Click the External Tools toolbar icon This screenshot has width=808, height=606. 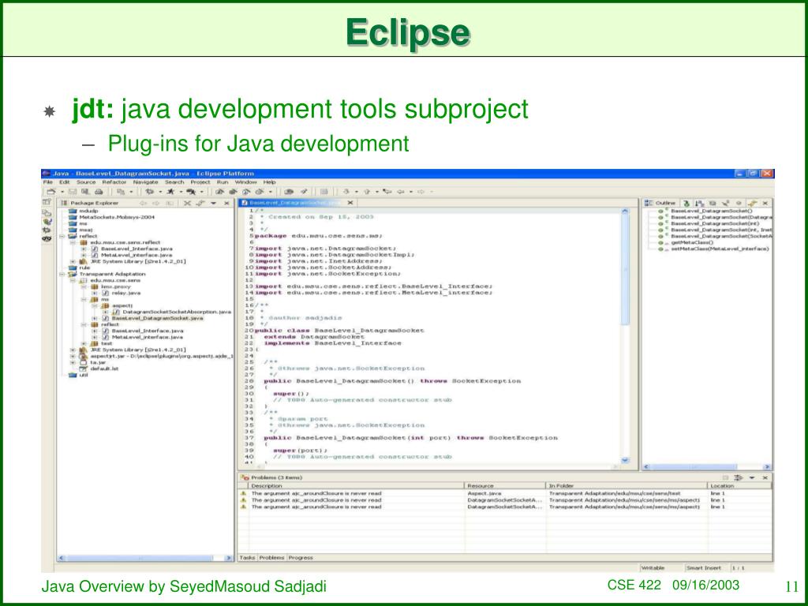191,192
